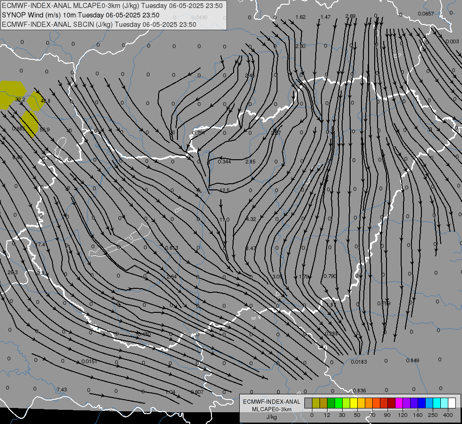Click the map value 2.27
Screen dimensions: 462x424
pos(276,133)
